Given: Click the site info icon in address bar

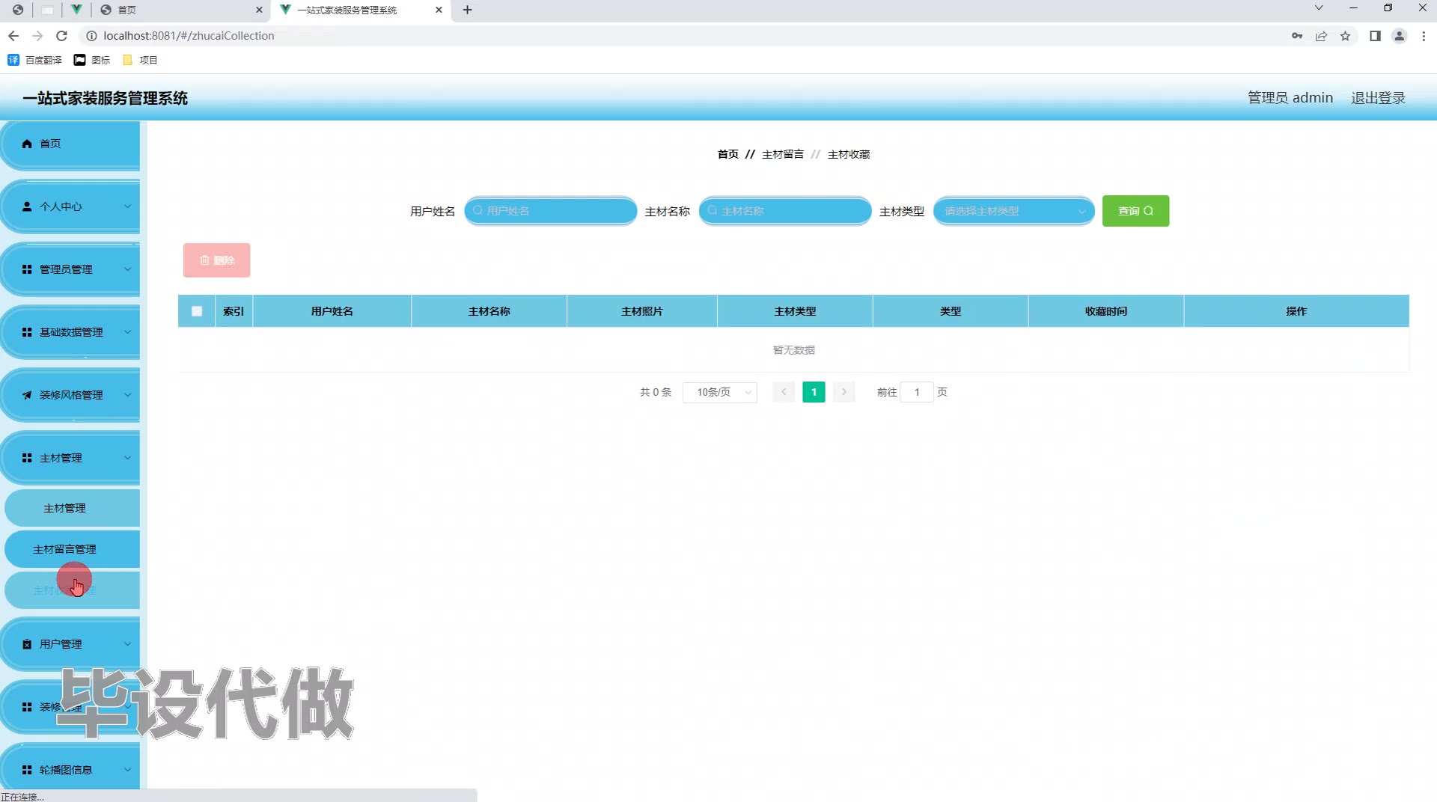Looking at the screenshot, I should [x=91, y=36].
